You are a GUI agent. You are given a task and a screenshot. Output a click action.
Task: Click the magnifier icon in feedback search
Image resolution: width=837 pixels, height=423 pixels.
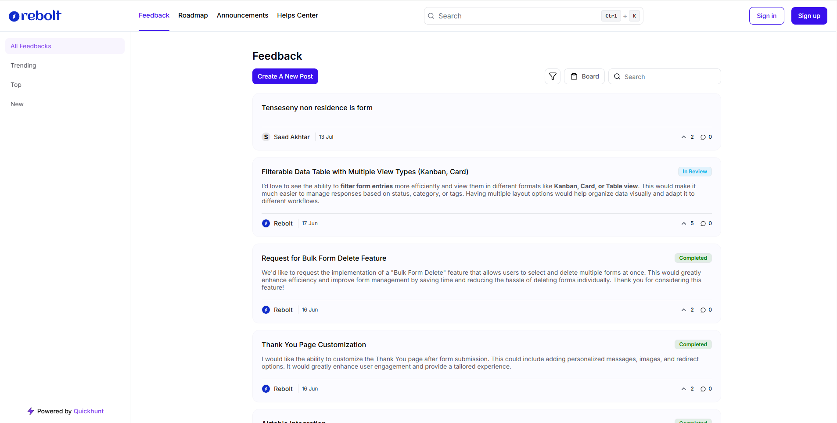pyautogui.click(x=617, y=76)
